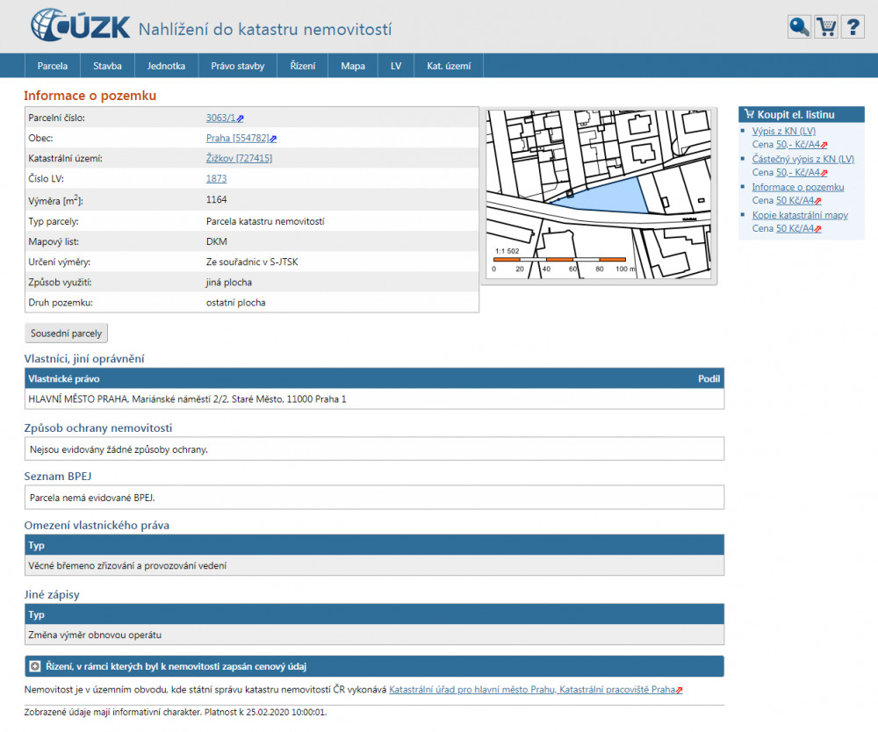Viewport: 878px width, 732px height.
Task: Switch to the Stavba tab
Action: [107, 66]
